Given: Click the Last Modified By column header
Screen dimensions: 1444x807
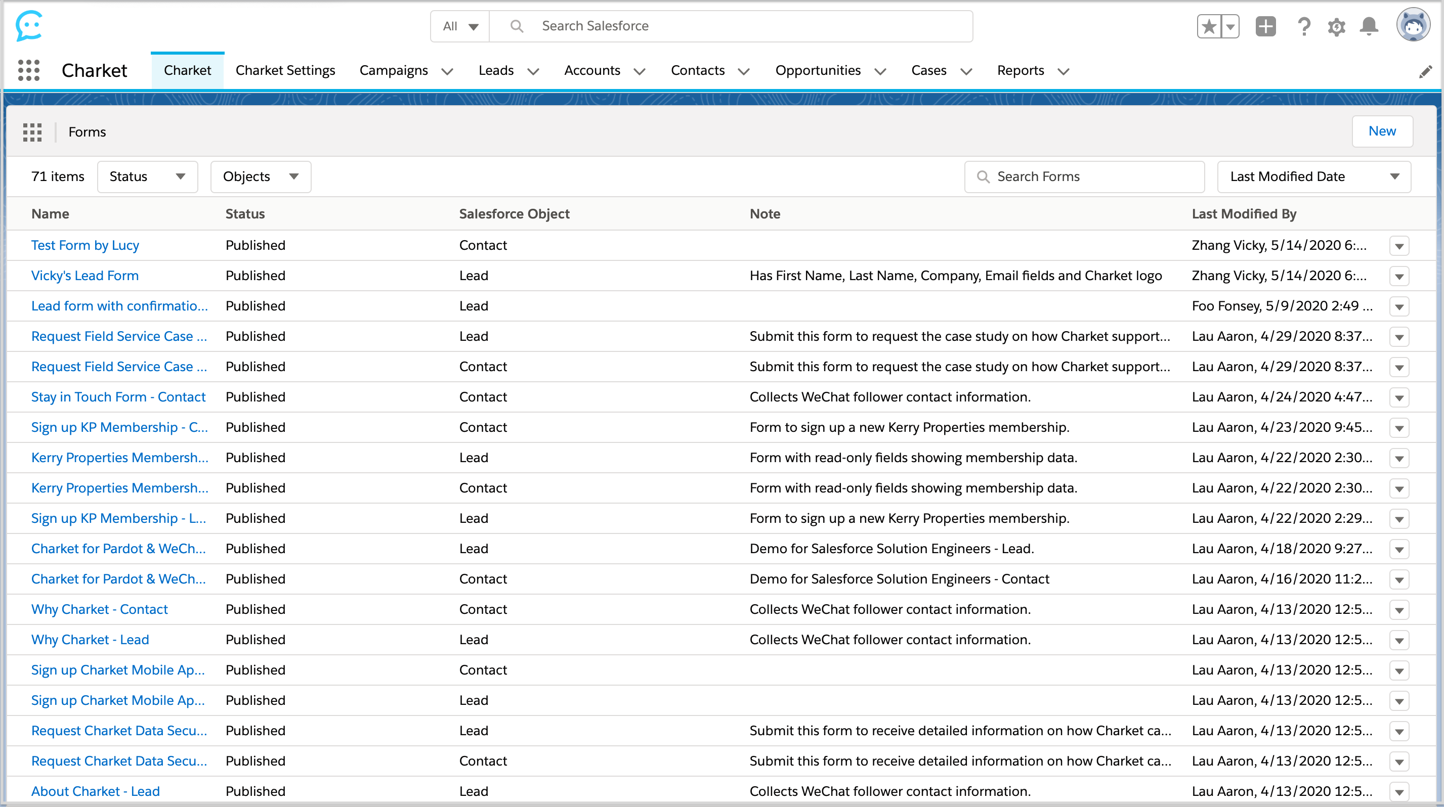Looking at the screenshot, I should [x=1244, y=214].
